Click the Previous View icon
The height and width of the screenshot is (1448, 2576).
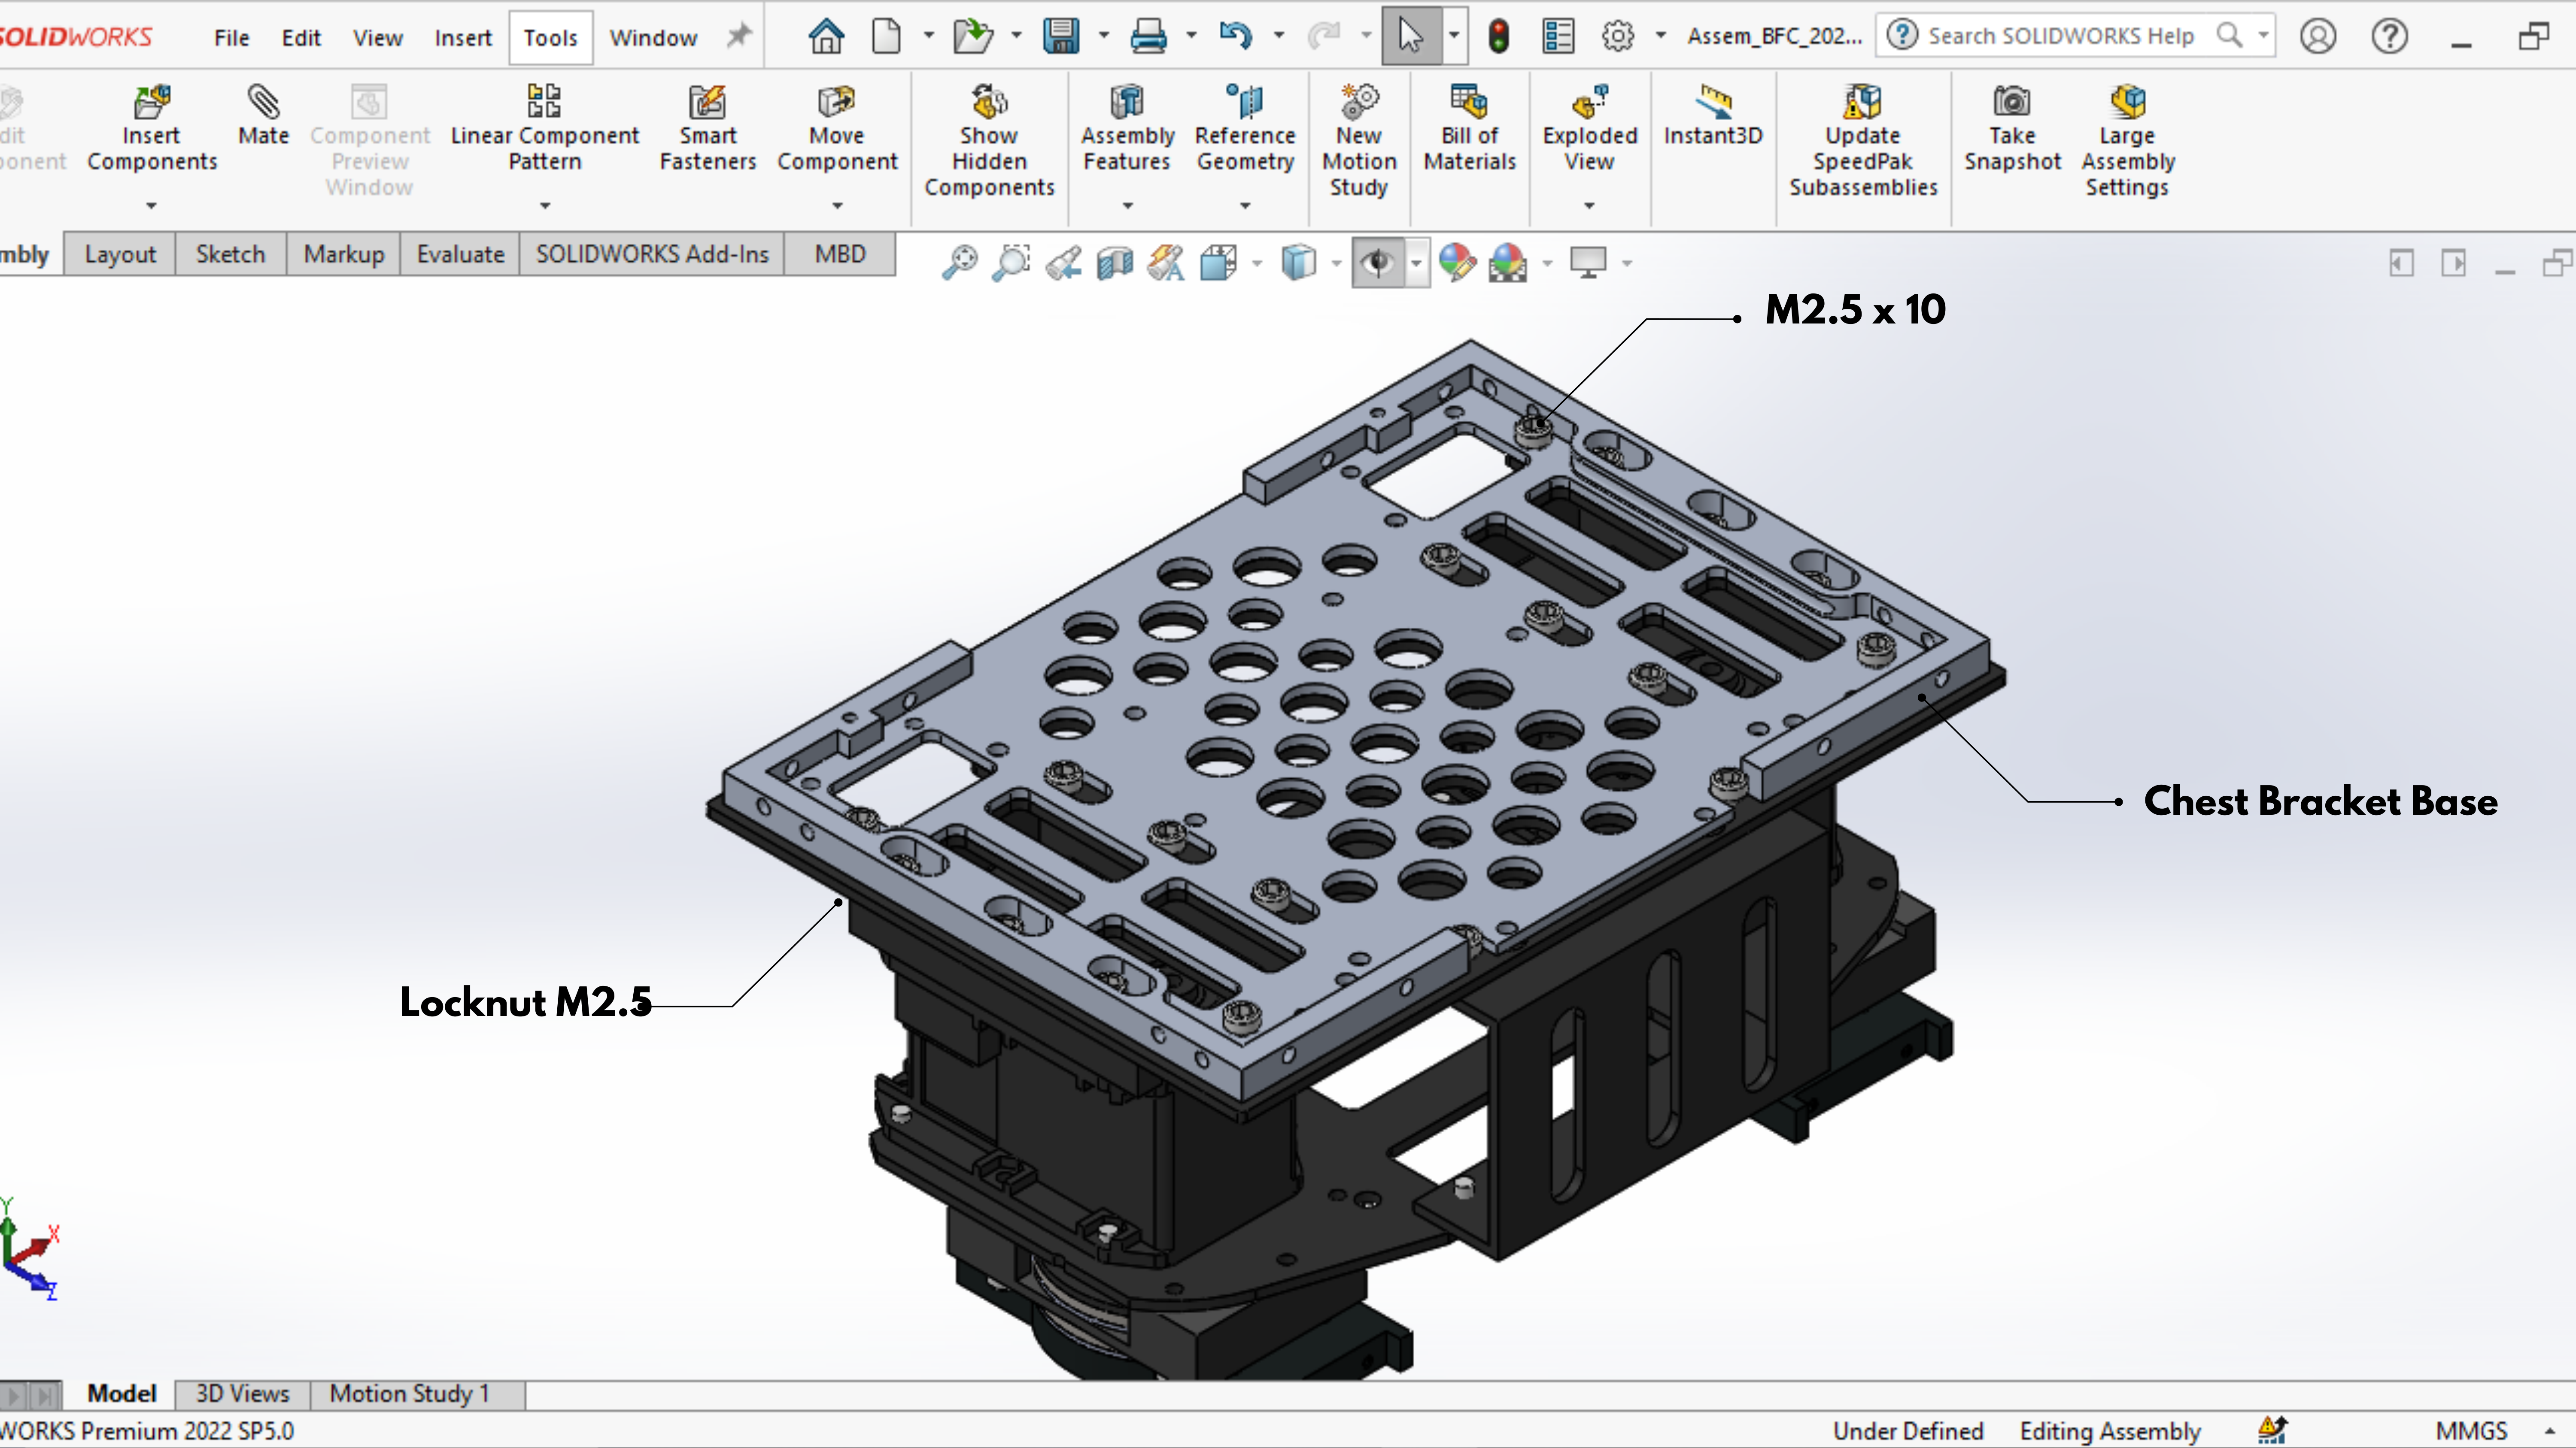(x=1064, y=263)
